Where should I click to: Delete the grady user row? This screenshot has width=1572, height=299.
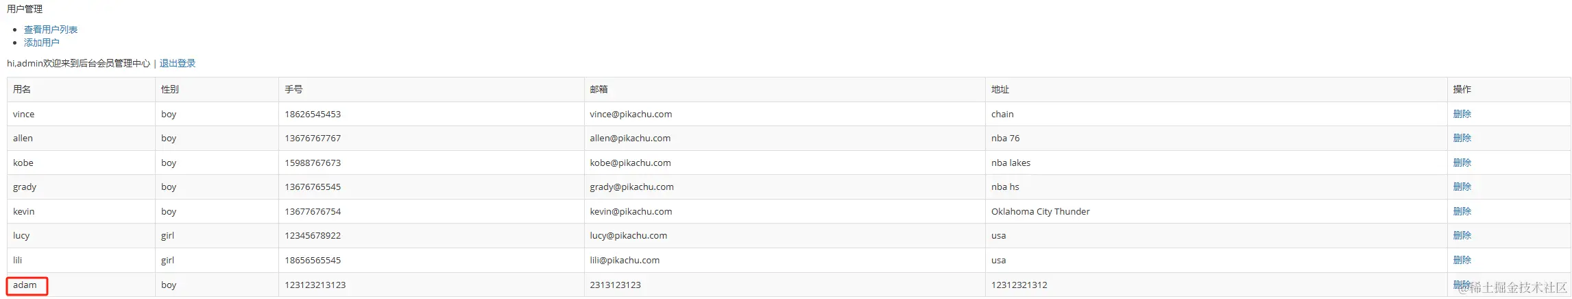(1462, 187)
